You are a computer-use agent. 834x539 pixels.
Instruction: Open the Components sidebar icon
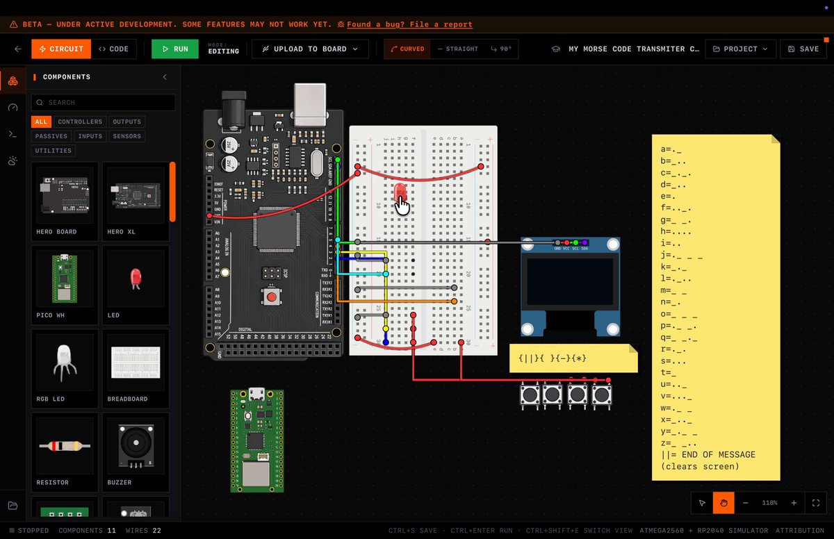point(13,81)
